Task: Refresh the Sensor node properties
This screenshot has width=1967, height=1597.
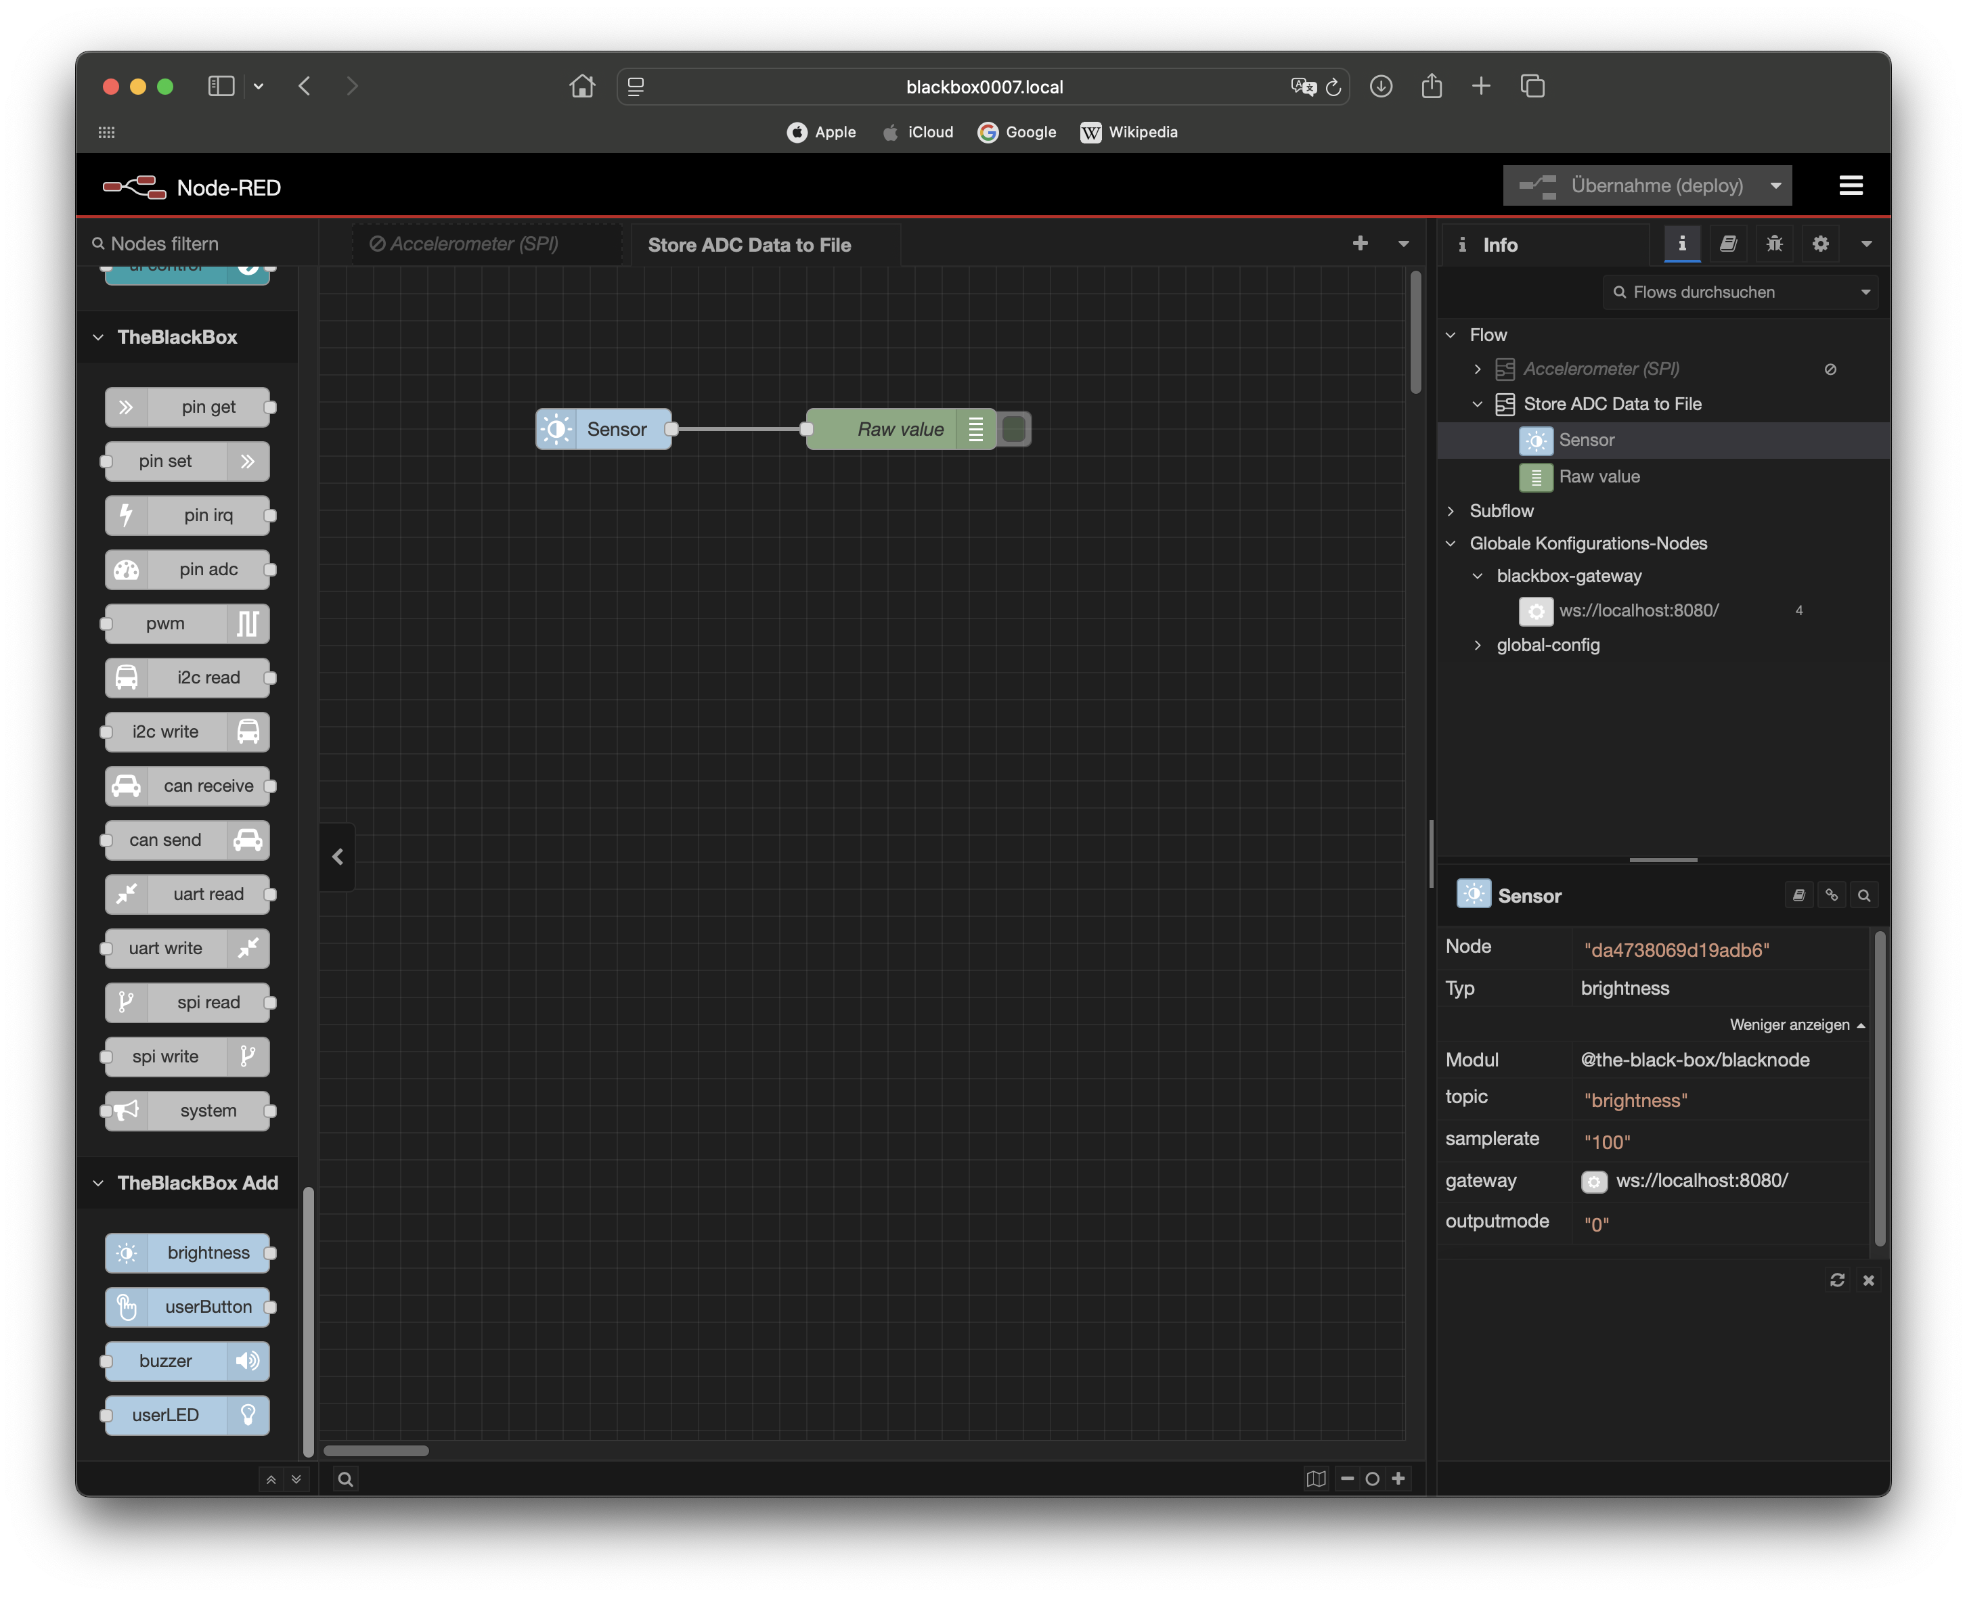Action: click(x=1836, y=1280)
